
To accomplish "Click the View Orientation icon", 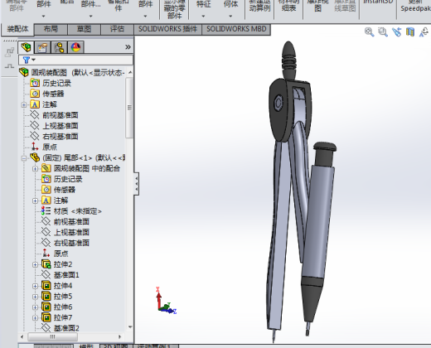I will tap(424, 31).
